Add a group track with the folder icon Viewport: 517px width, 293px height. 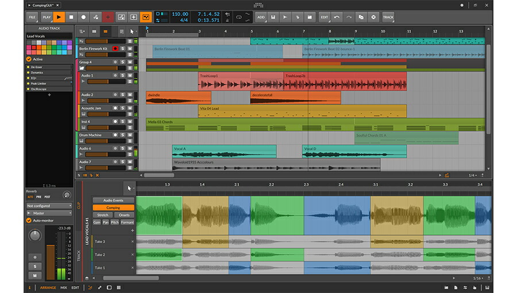pyautogui.click(x=310, y=17)
